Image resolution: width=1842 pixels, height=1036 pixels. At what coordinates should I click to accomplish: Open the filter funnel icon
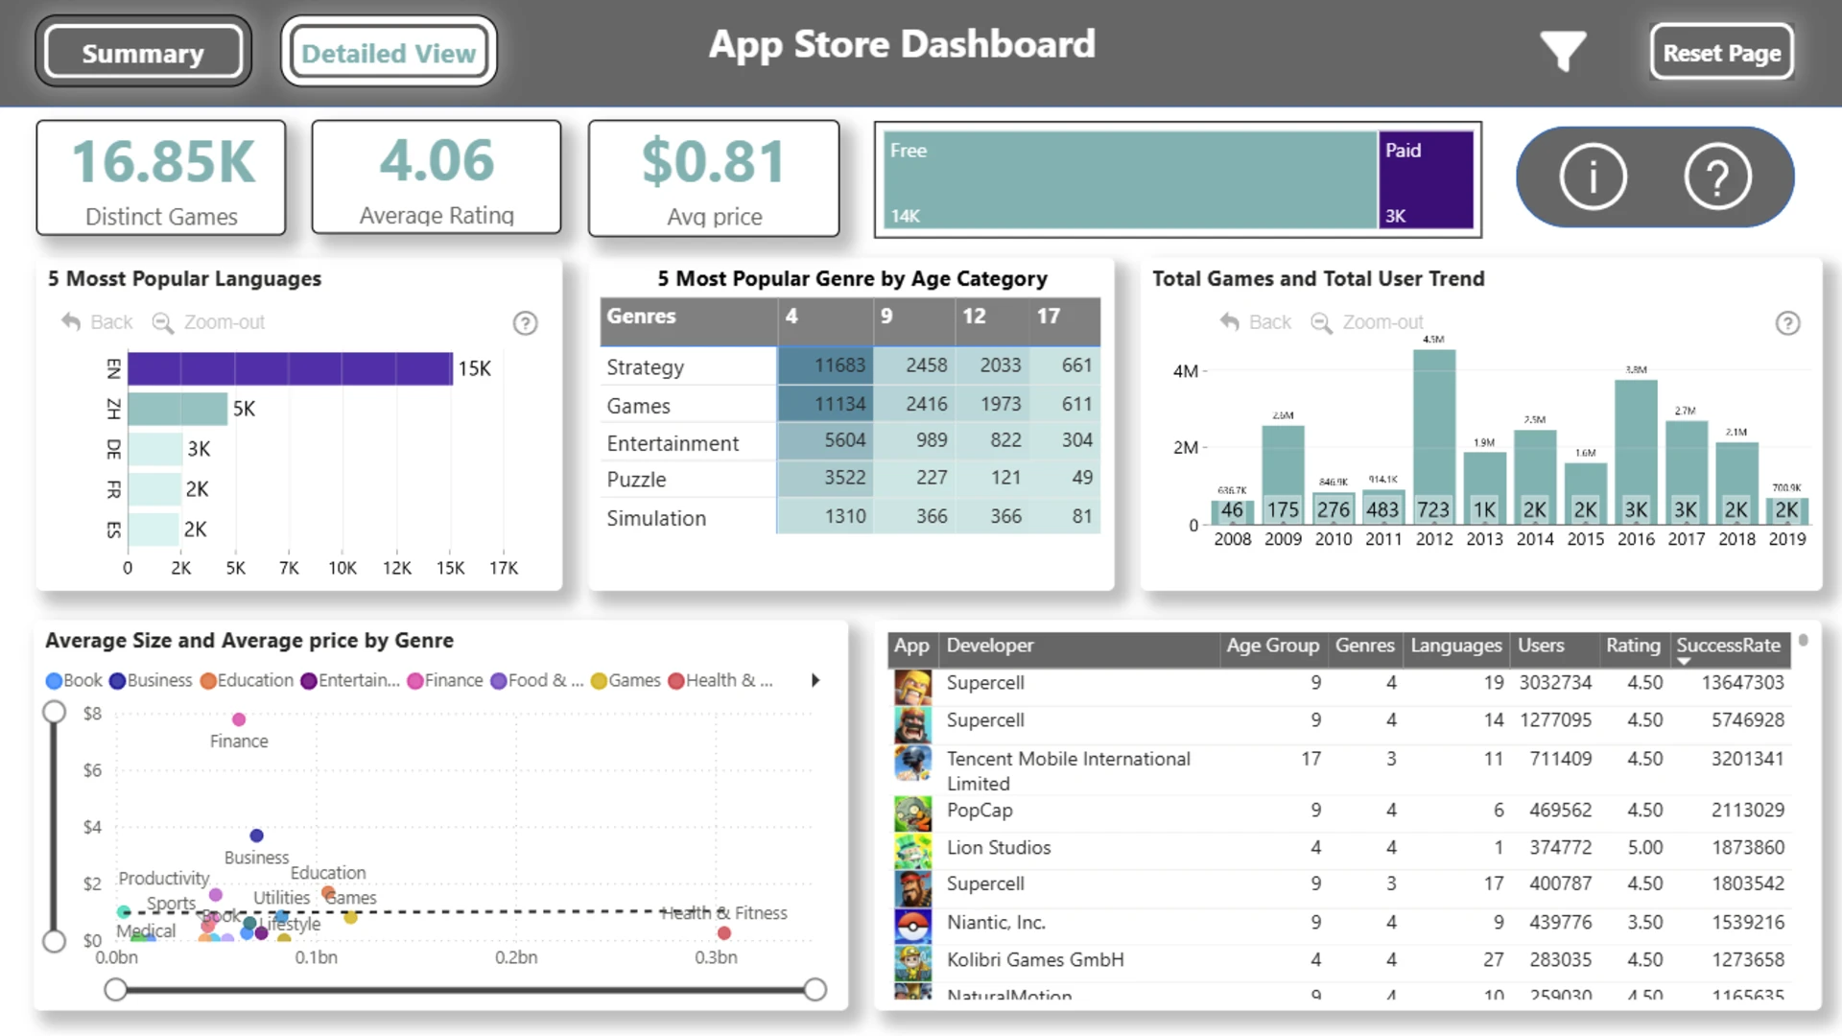[1563, 52]
